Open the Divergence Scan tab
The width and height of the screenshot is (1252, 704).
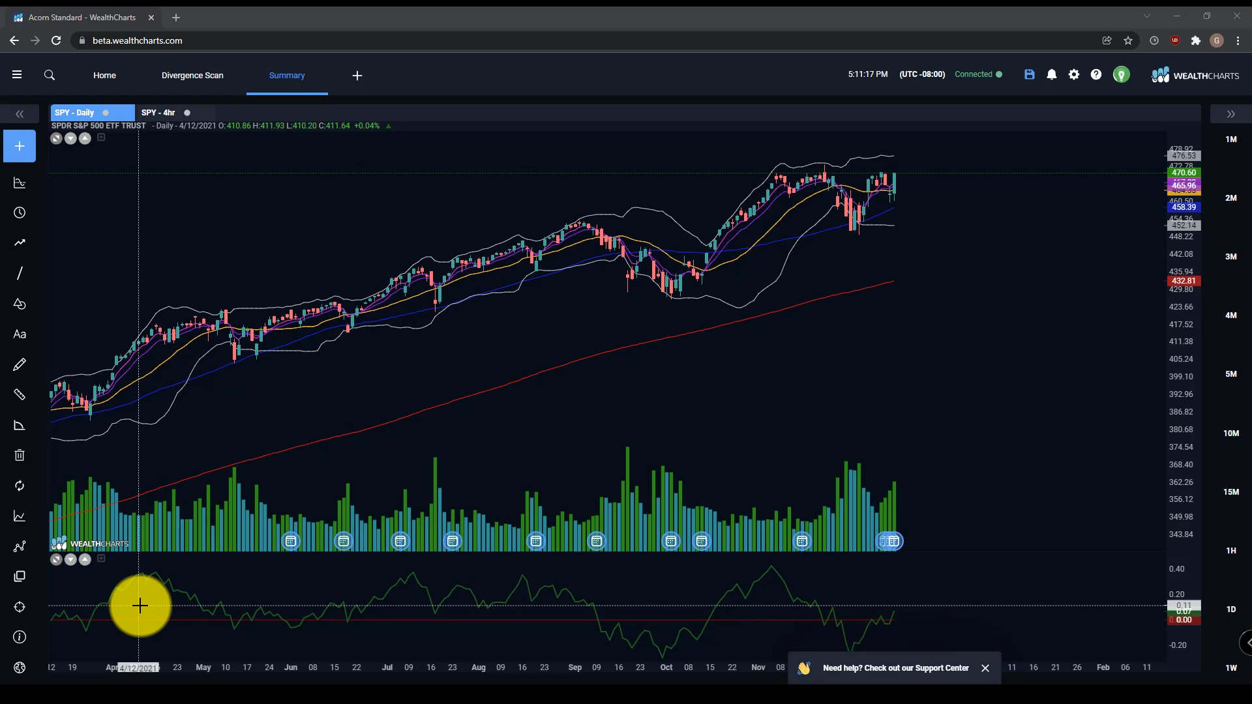pos(192,75)
